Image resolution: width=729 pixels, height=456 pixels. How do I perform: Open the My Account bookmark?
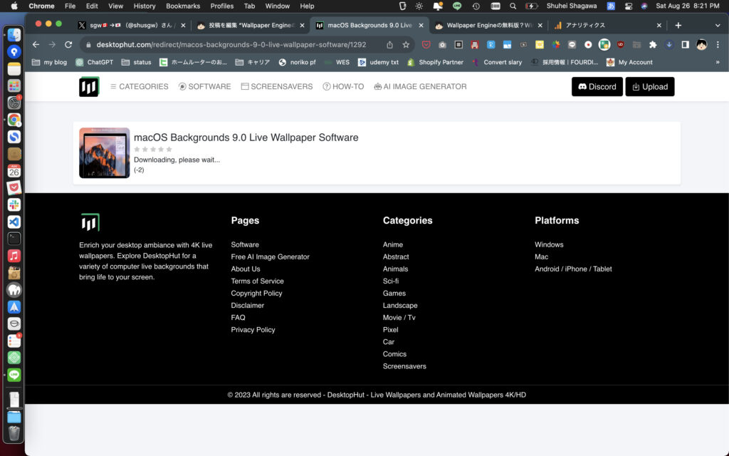tap(629, 62)
